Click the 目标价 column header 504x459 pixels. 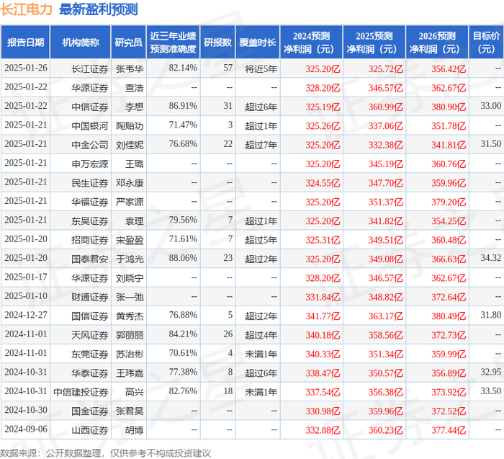coord(486,43)
